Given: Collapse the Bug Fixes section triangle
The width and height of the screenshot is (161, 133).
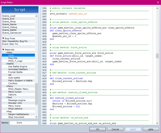Looking at the screenshot, I should (3, 38).
